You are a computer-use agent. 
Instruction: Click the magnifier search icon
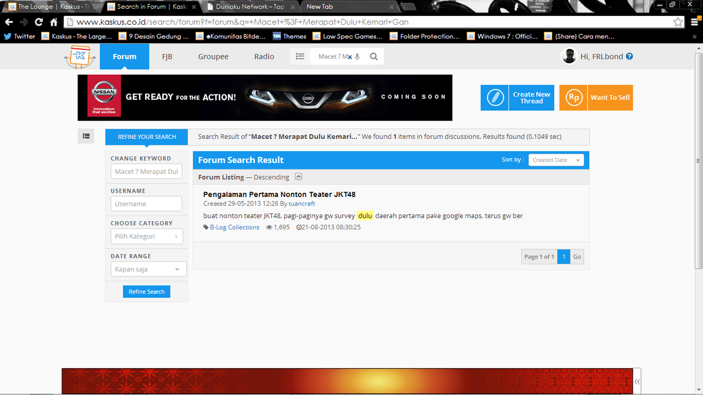point(374,57)
